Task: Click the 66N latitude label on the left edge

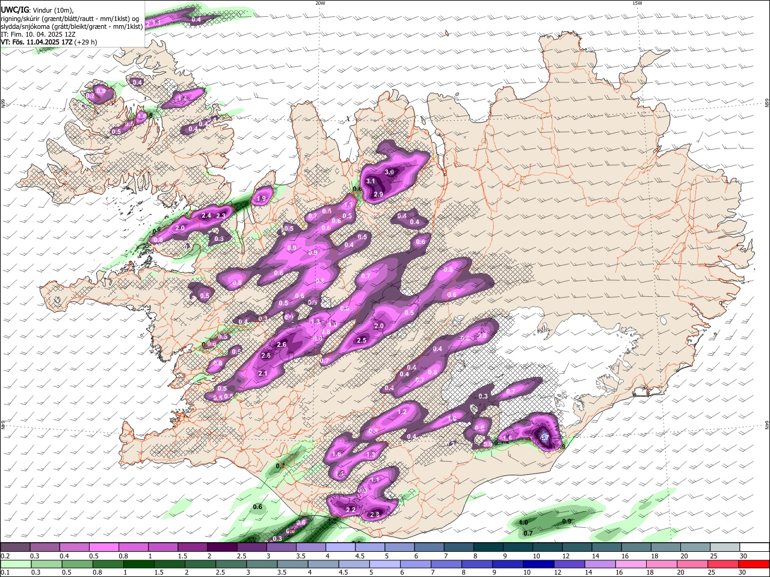Action: pyautogui.click(x=3, y=103)
